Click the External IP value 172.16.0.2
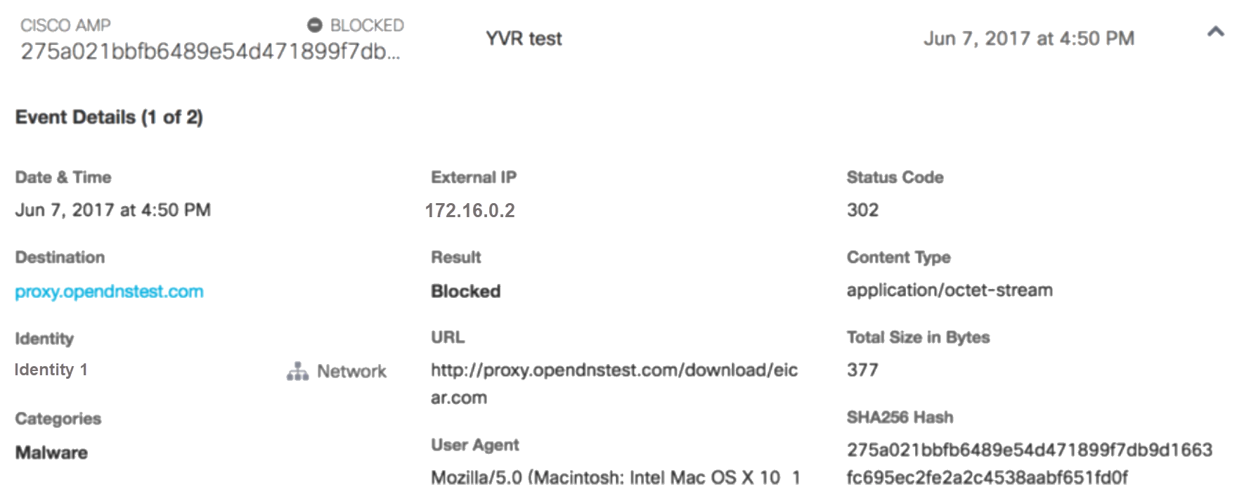1244x487 pixels. [469, 211]
